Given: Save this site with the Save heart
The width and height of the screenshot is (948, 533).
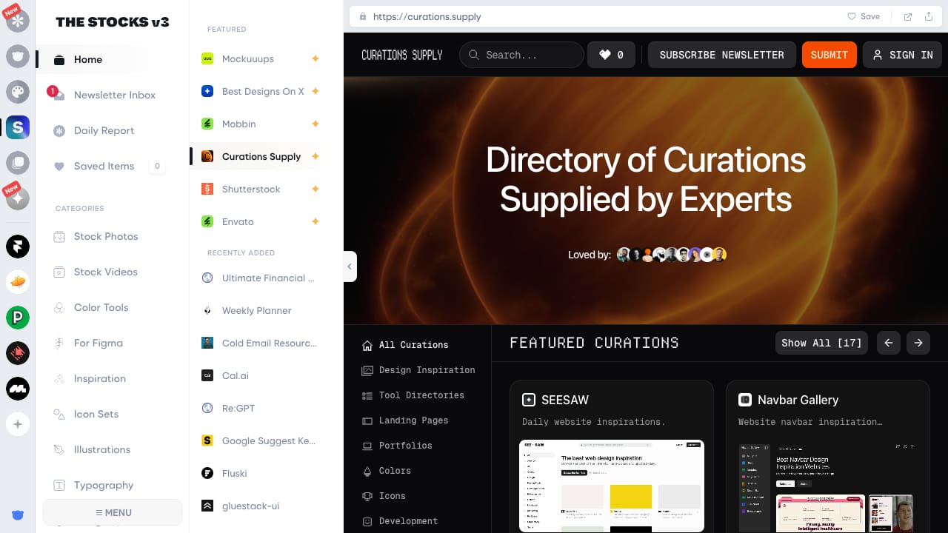Looking at the screenshot, I should click(x=864, y=16).
